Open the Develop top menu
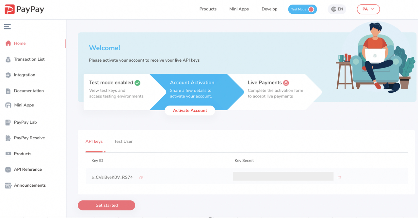 coord(269,9)
